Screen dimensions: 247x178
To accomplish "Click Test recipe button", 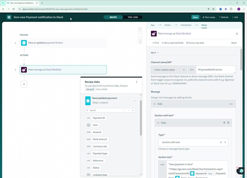I will pyautogui.click(x=209, y=17).
